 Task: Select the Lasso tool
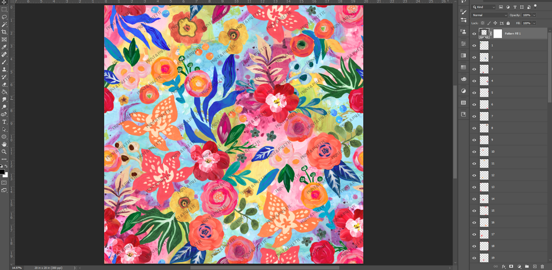point(4,17)
